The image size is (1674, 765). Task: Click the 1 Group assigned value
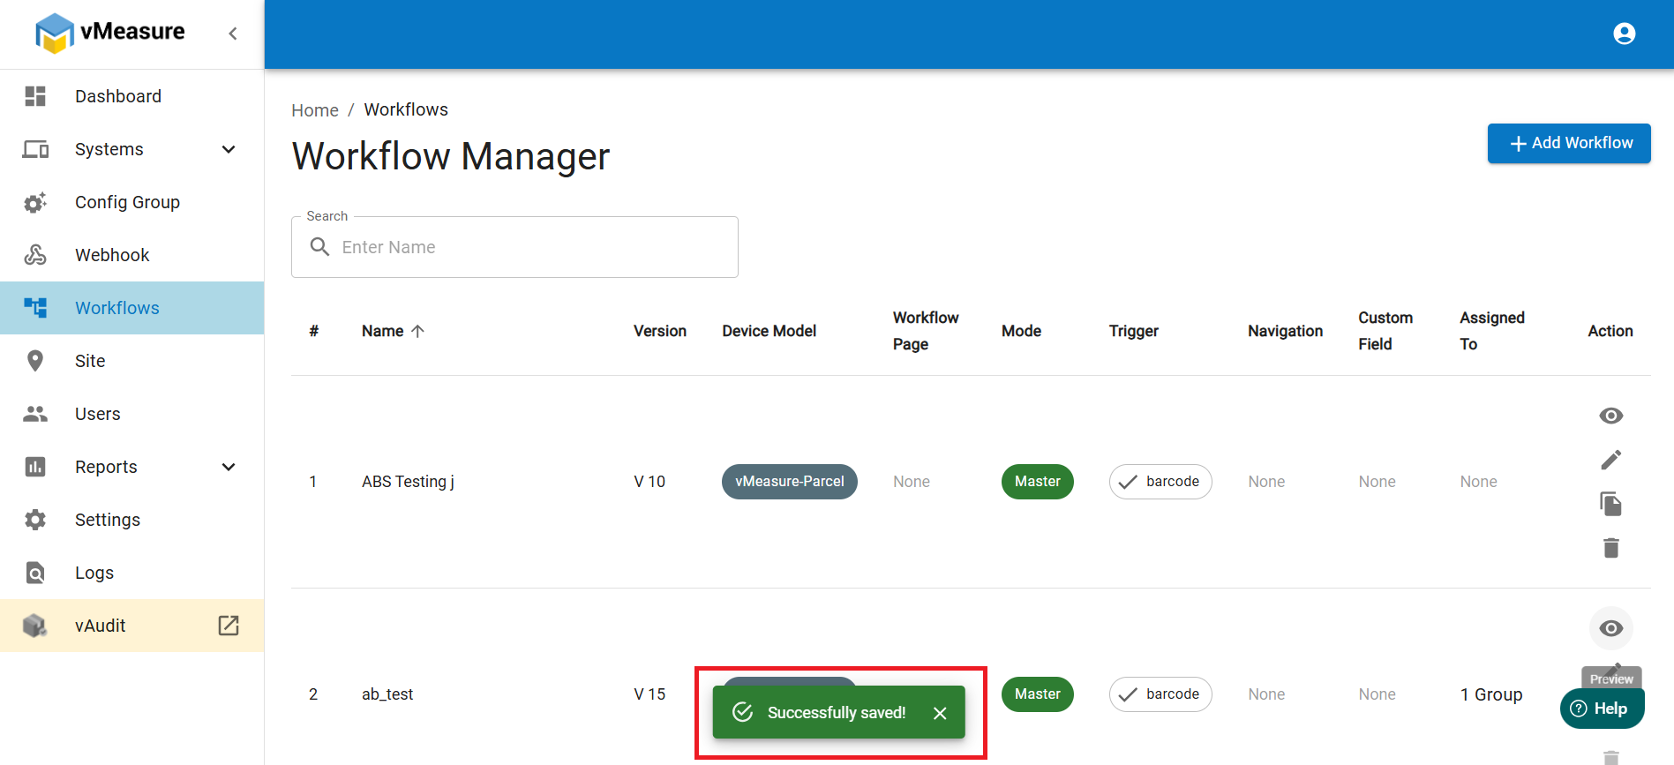pos(1491,694)
